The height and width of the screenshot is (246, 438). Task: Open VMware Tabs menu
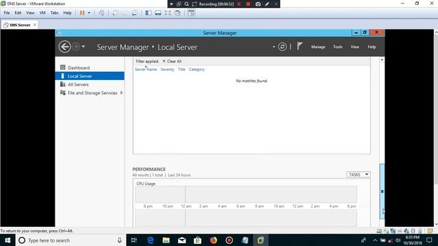tap(54, 13)
